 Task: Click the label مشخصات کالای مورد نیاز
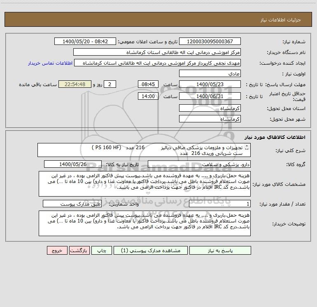pos(279,184)
